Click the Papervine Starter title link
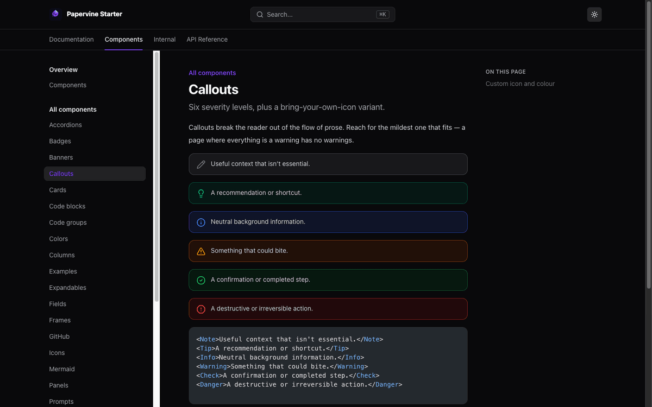The image size is (652, 407). (x=95, y=14)
